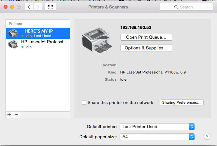Minimize window with the yellow button
This screenshot has width=217, height=146.
pyautogui.click(x=12, y=7)
